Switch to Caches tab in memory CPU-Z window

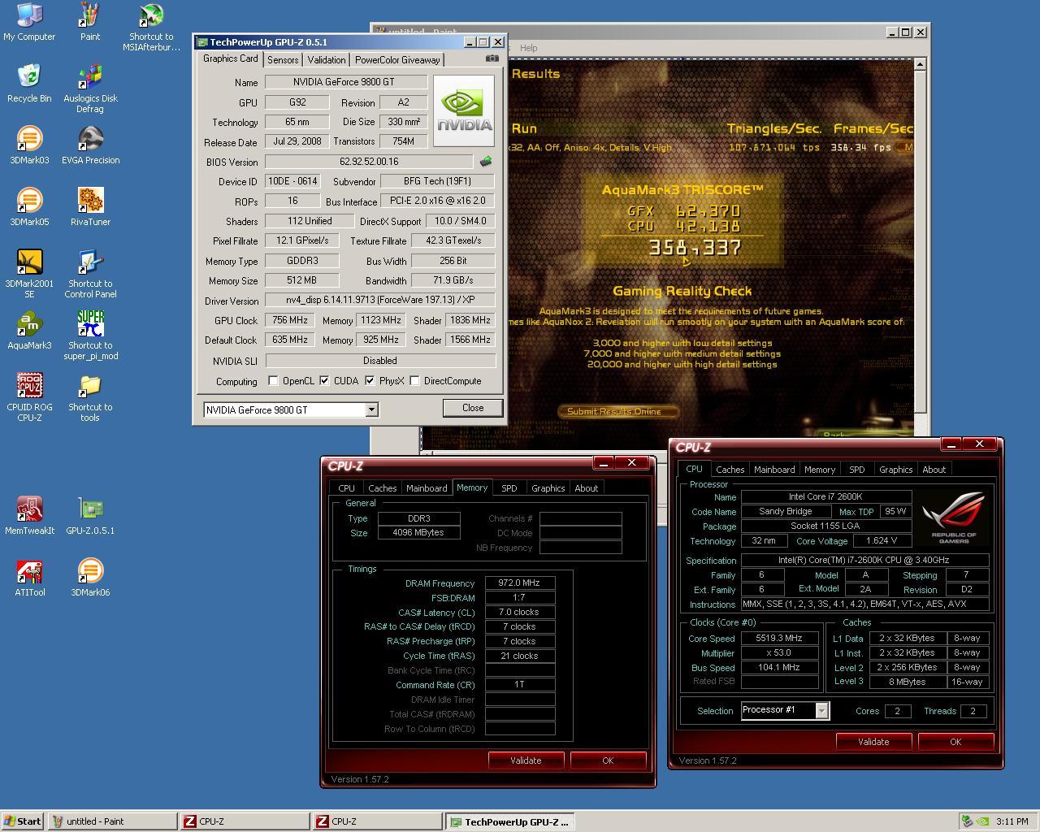coord(382,488)
